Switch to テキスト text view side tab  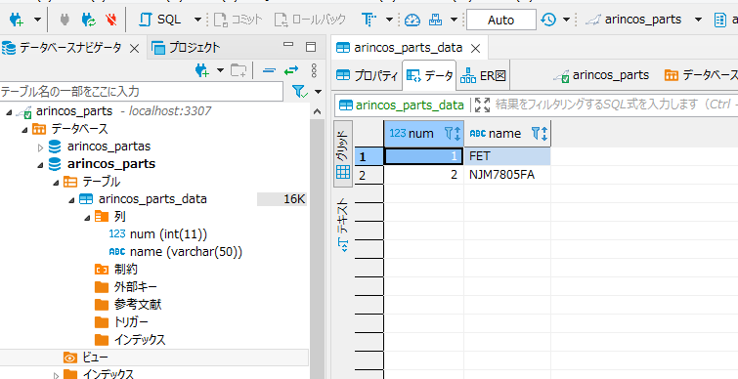[x=343, y=225]
